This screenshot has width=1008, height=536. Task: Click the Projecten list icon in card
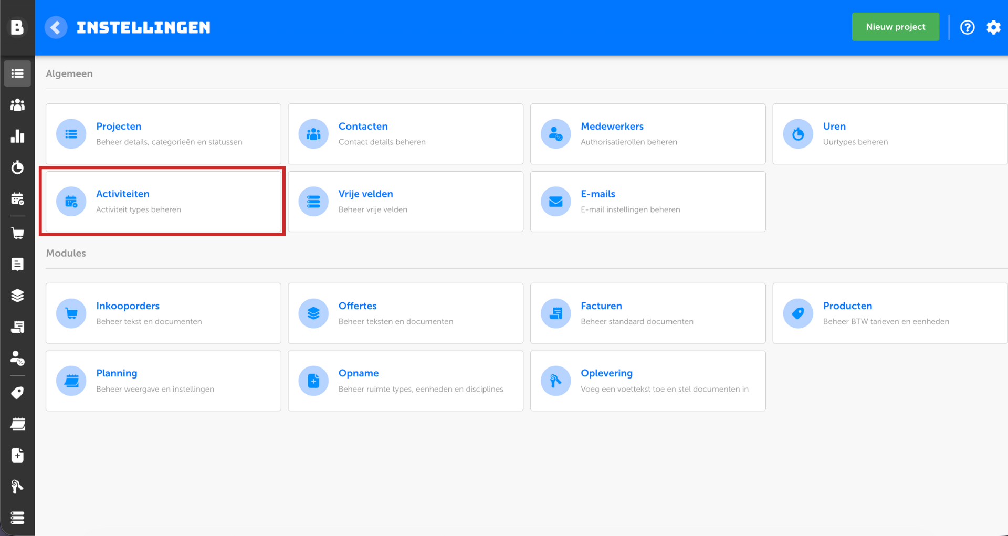click(x=71, y=134)
